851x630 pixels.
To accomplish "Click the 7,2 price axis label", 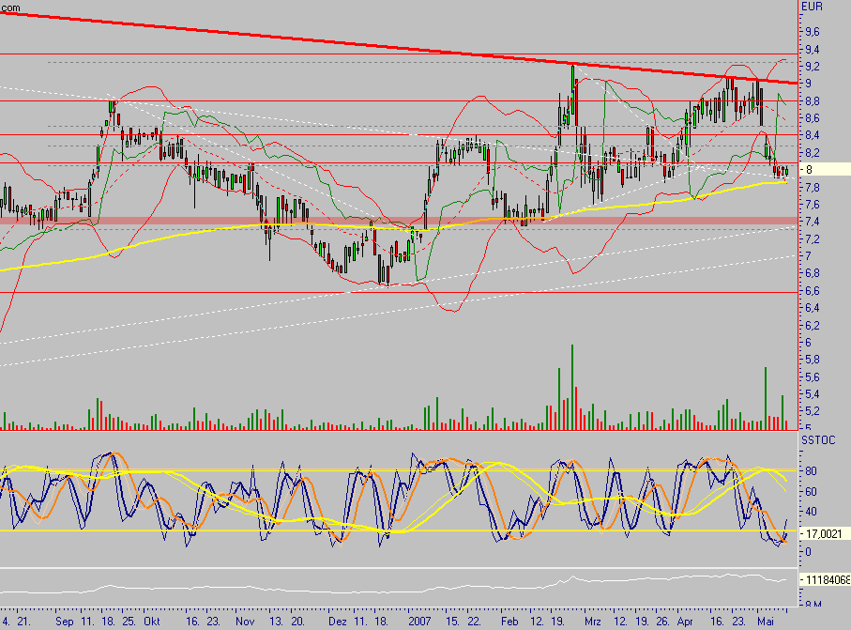I will point(813,239).
